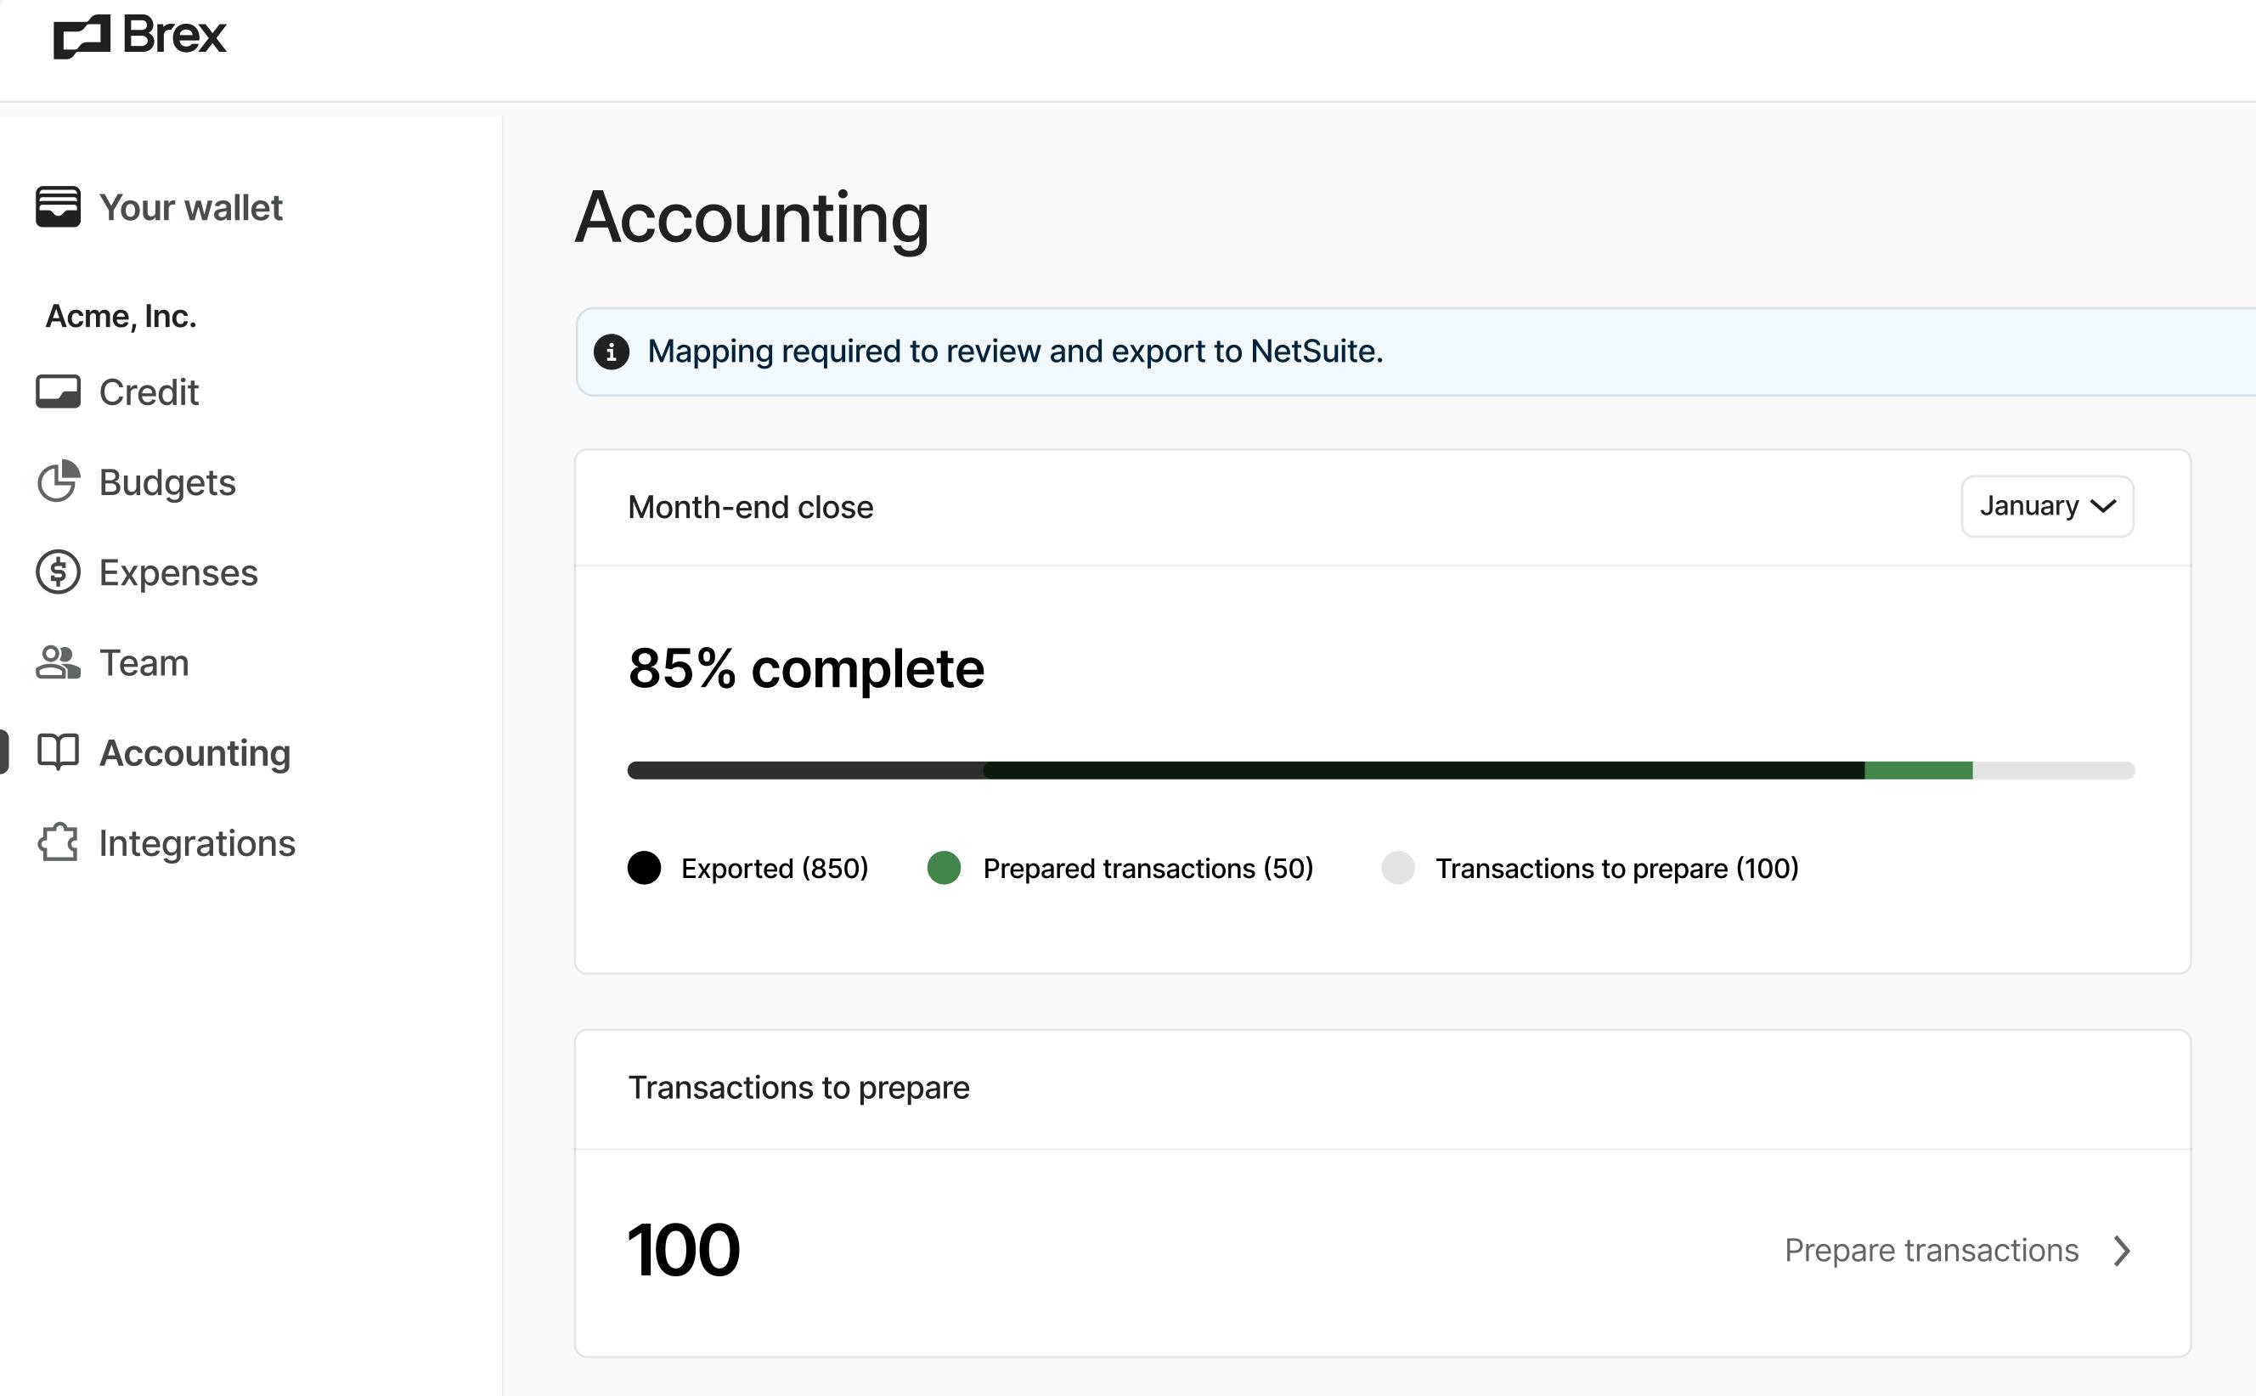Viewport: 2256px width, 1396px height.
Task: Open the January month dropdown
Action: coord(2046,506)
